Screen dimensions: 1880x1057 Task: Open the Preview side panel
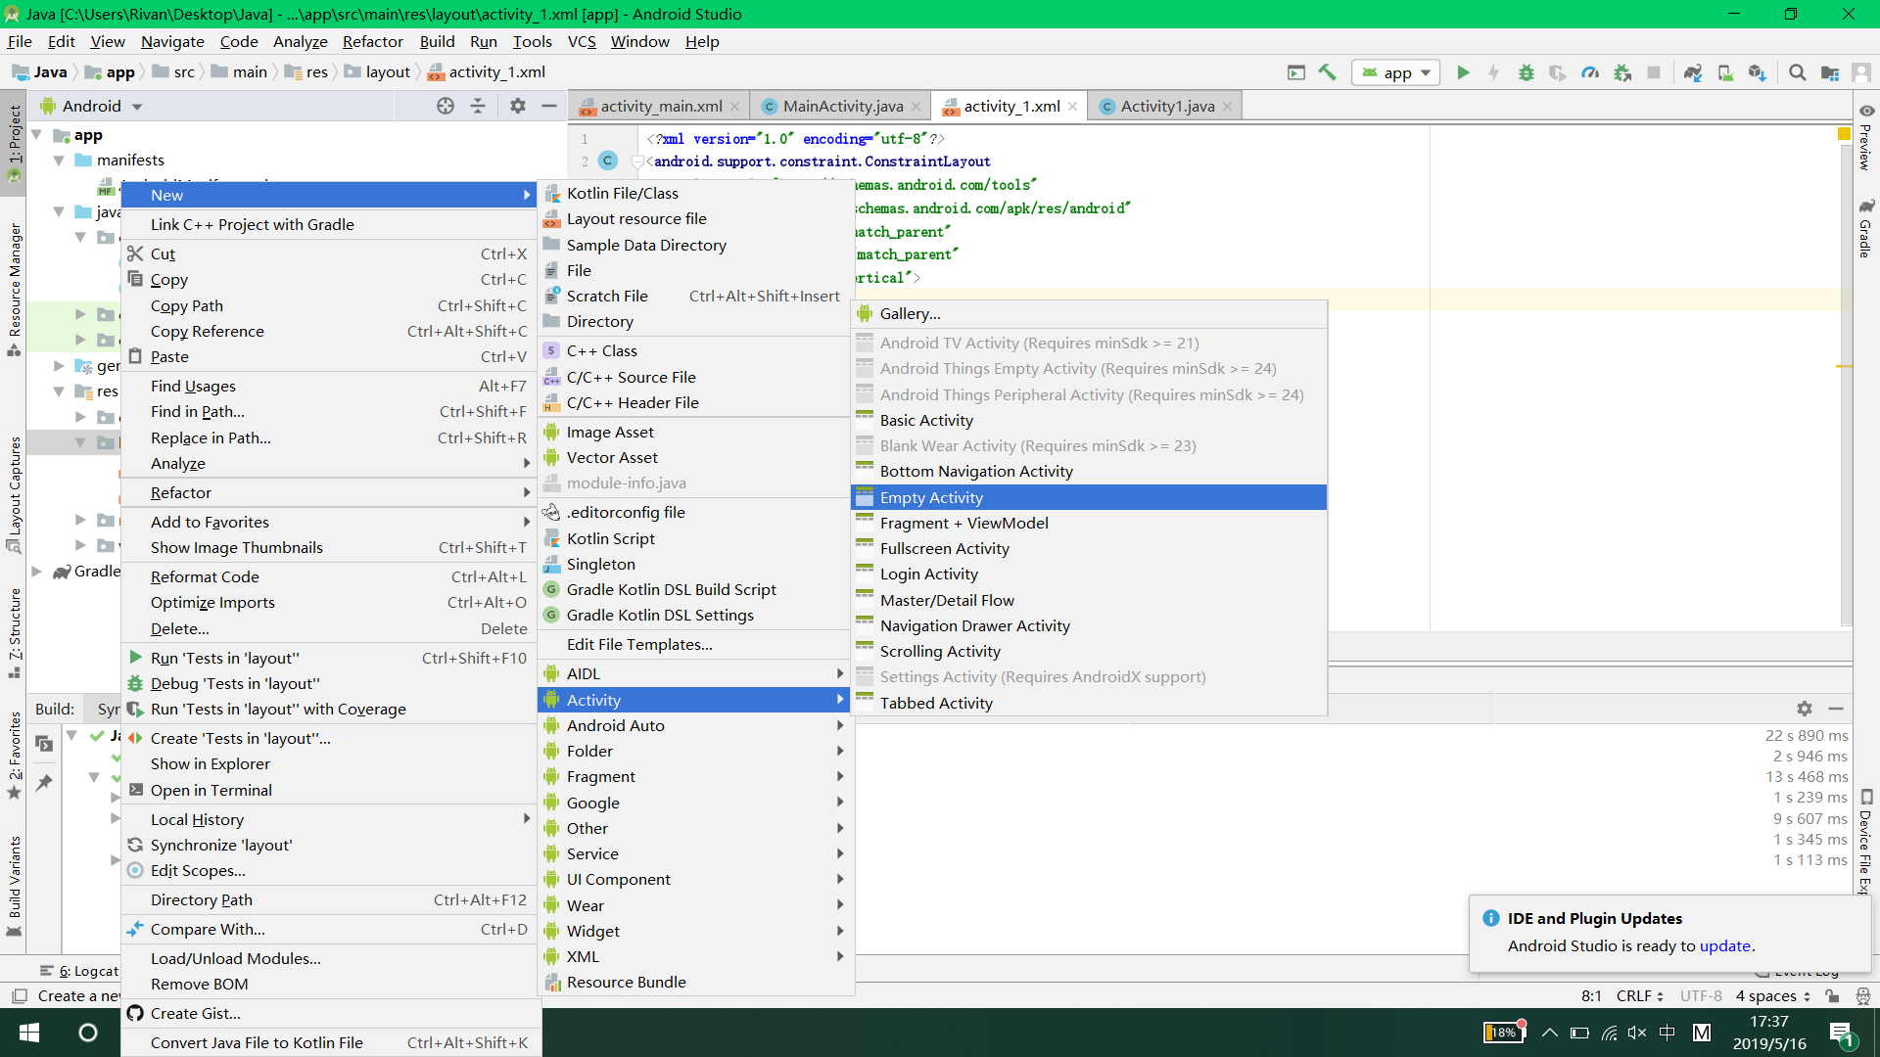point(1866,137)
